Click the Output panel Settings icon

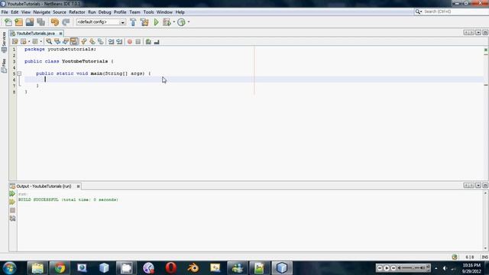click(x=12, y=218)
